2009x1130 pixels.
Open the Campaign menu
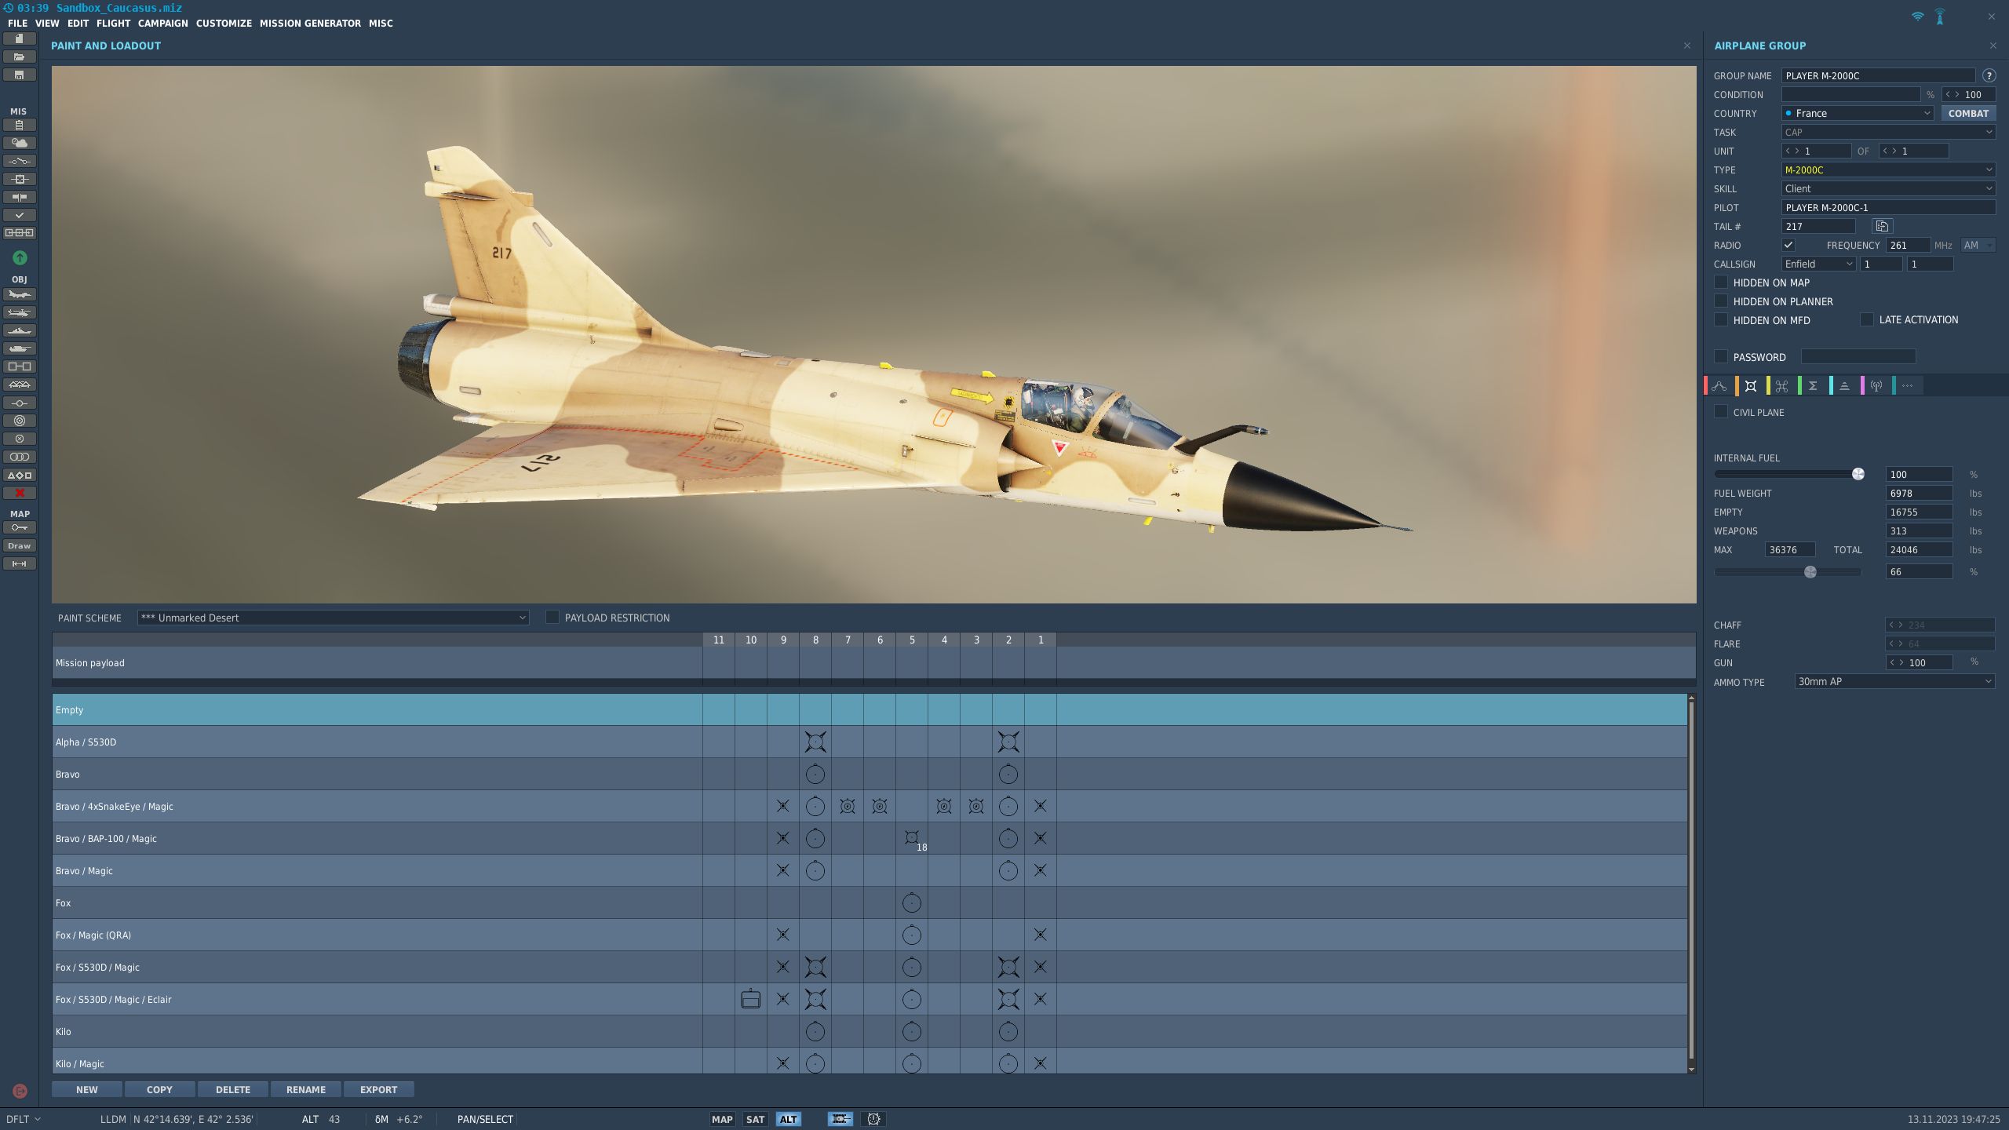(162, 24)
